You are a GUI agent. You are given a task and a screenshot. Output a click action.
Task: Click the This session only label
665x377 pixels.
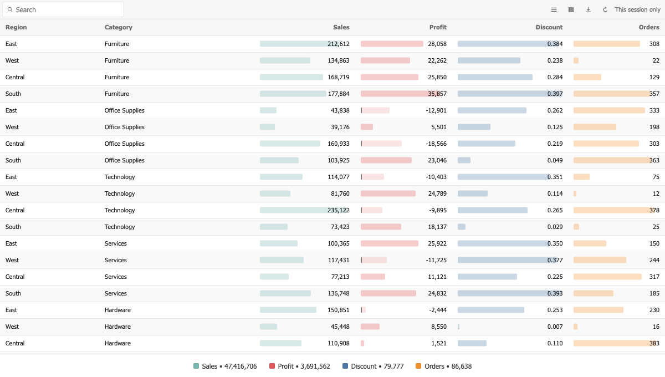638,9
